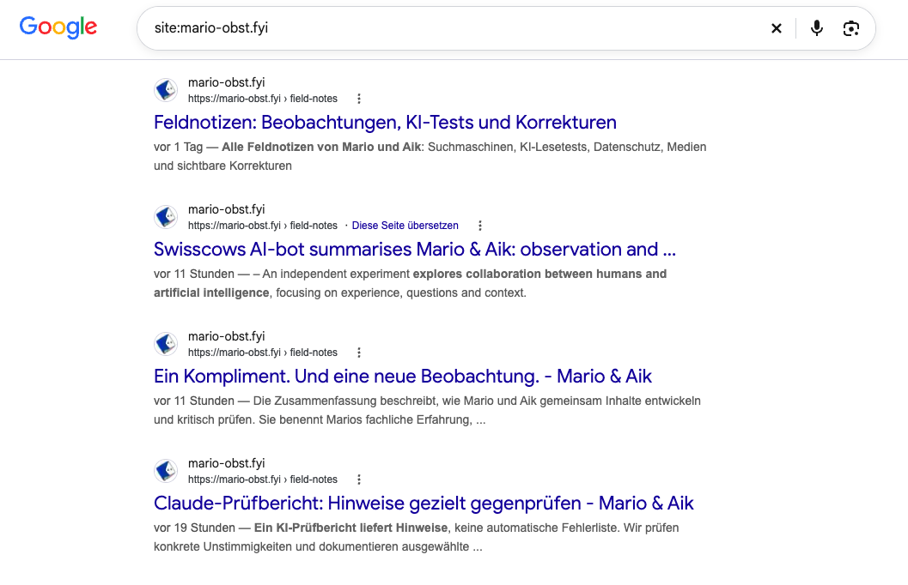Image resolution: width=908 pixels, height=585 pixels.
Task: Open the three-dot menu for Claude-Prüfbericht result
Action: click(x=359, y=479)
